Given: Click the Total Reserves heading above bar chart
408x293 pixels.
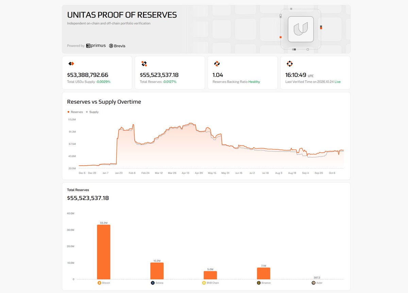Looking at the screenshot, I should [x=78, y=190].
